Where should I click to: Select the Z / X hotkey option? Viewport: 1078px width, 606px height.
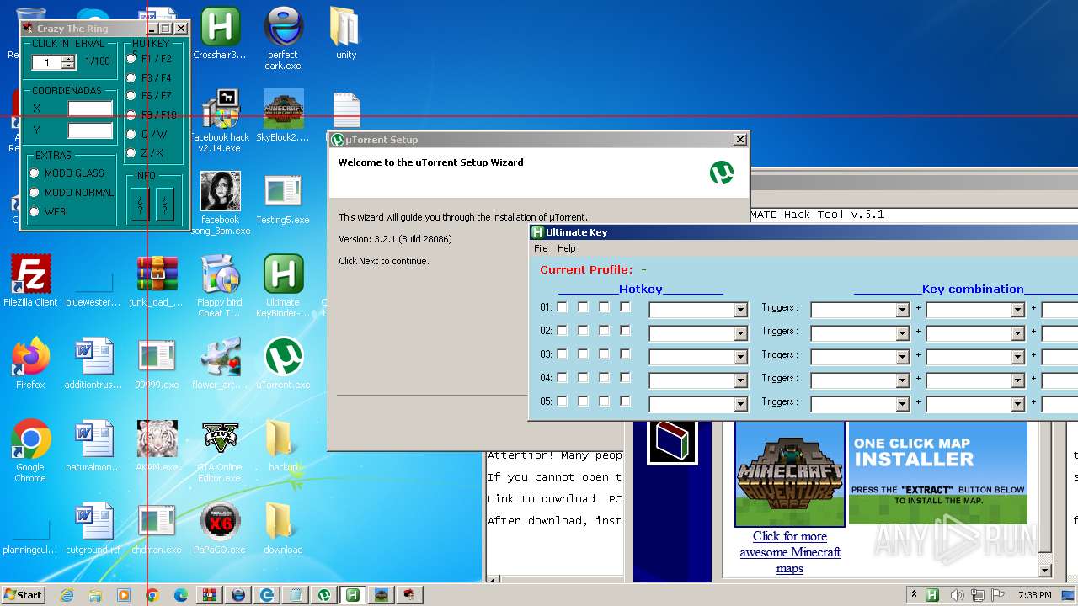coord(131,153)
